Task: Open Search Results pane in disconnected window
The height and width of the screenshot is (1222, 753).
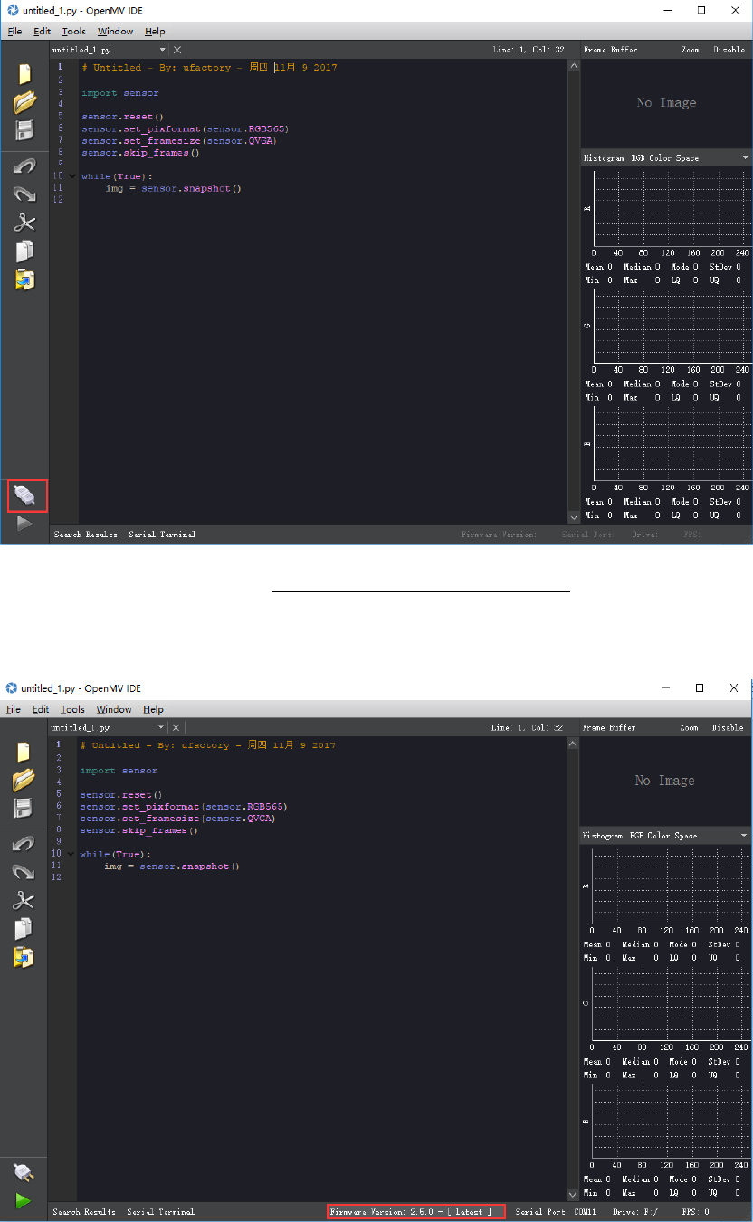Action: [86, 535]
